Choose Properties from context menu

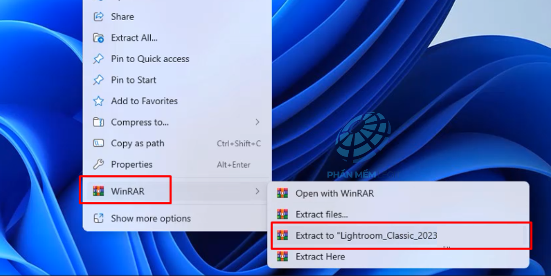point(177,164)
